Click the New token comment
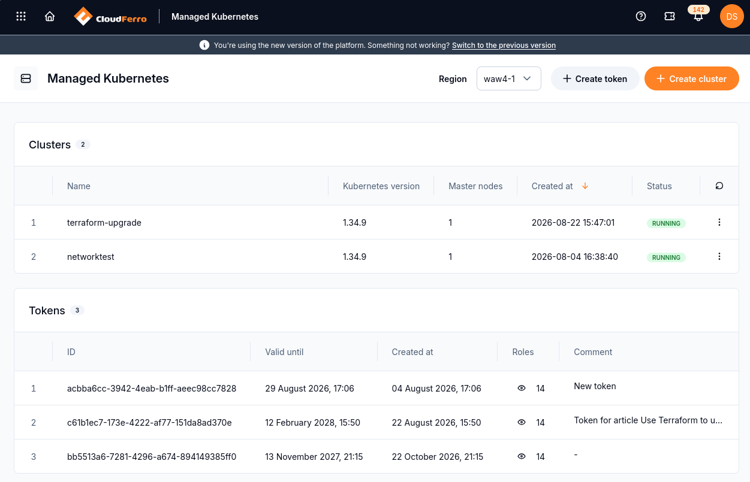The image size is (750, 482). [595, 386]
